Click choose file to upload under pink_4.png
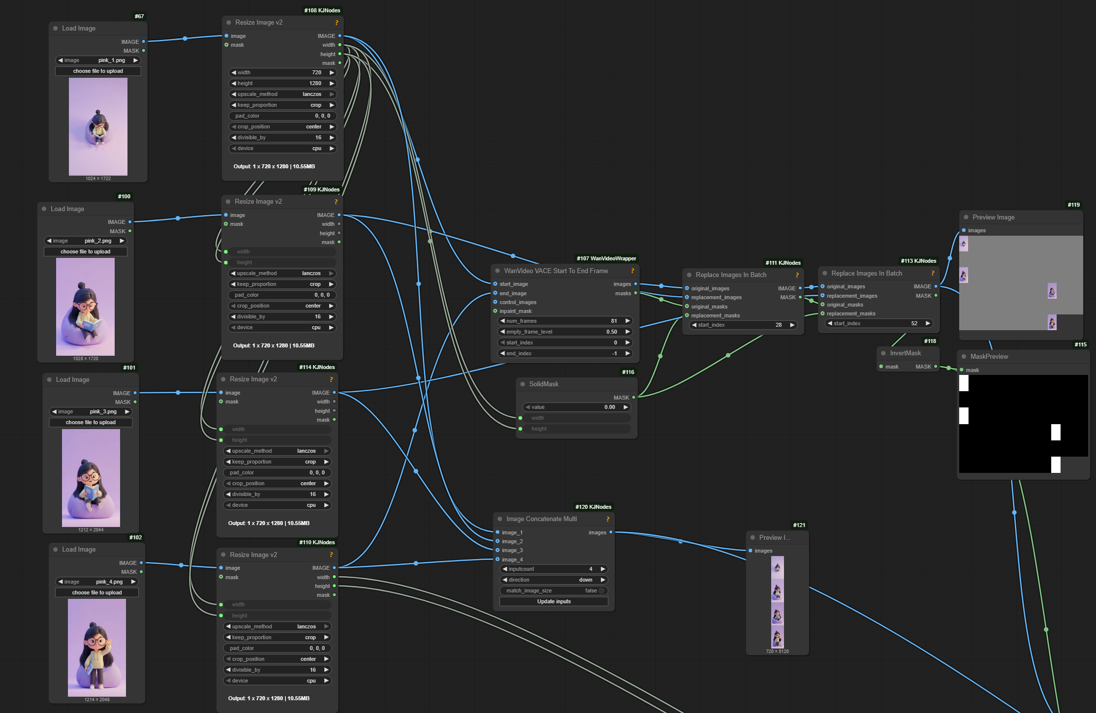 (97, 593)
